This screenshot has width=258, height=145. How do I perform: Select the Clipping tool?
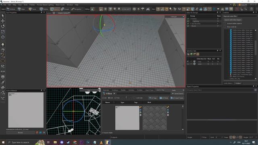click(3, 66)
